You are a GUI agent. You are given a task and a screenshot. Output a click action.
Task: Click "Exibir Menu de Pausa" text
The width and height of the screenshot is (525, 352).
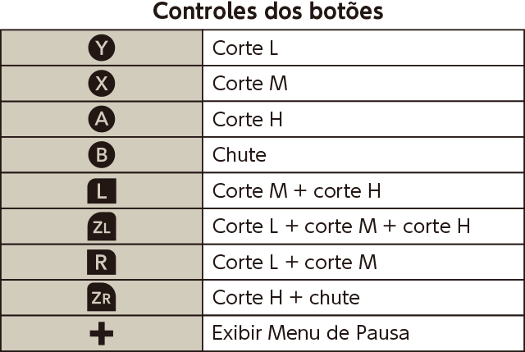tap(311, 333)
